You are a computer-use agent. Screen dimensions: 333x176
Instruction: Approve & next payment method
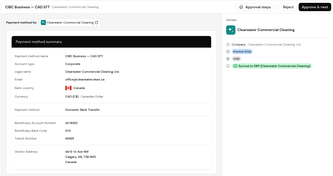tap(315, 7)
